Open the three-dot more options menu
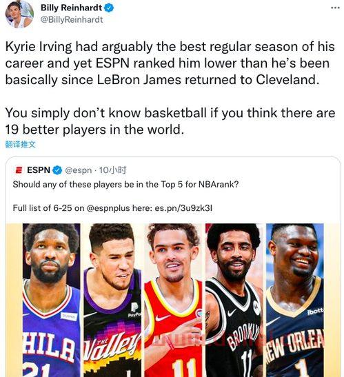The height and width of the screenshot is (377, 344). [335, 8]
